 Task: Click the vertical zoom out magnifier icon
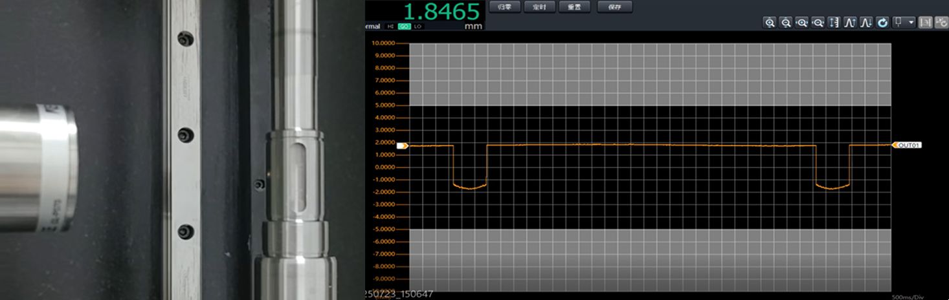pyautogui.click(x=786, y=23)
